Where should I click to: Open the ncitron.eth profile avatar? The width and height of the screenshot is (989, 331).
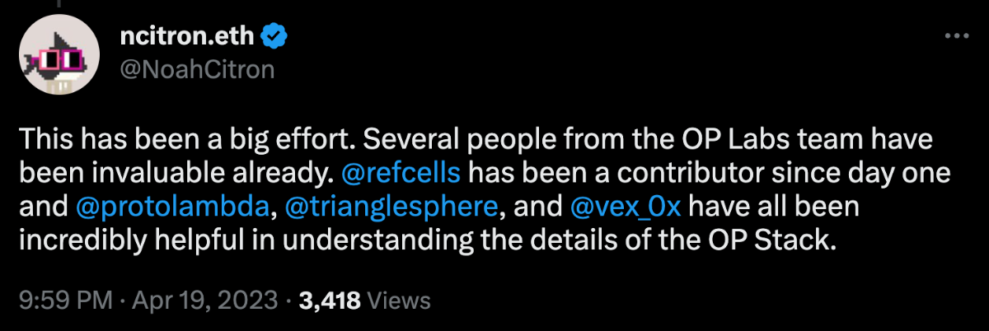coord(60,55)
